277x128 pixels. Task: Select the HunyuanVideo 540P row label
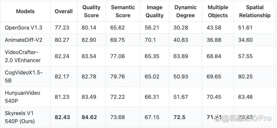(x=22, y=97)
